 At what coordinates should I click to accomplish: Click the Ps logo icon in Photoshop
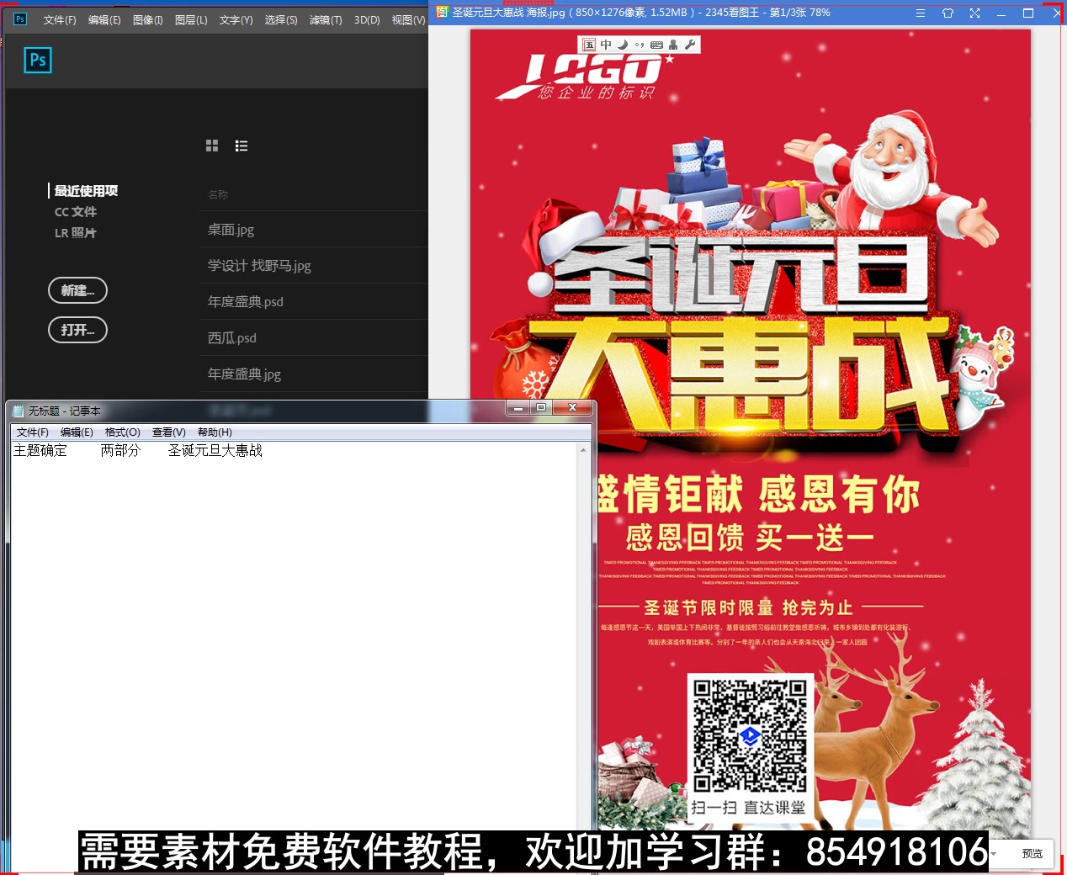37,60
